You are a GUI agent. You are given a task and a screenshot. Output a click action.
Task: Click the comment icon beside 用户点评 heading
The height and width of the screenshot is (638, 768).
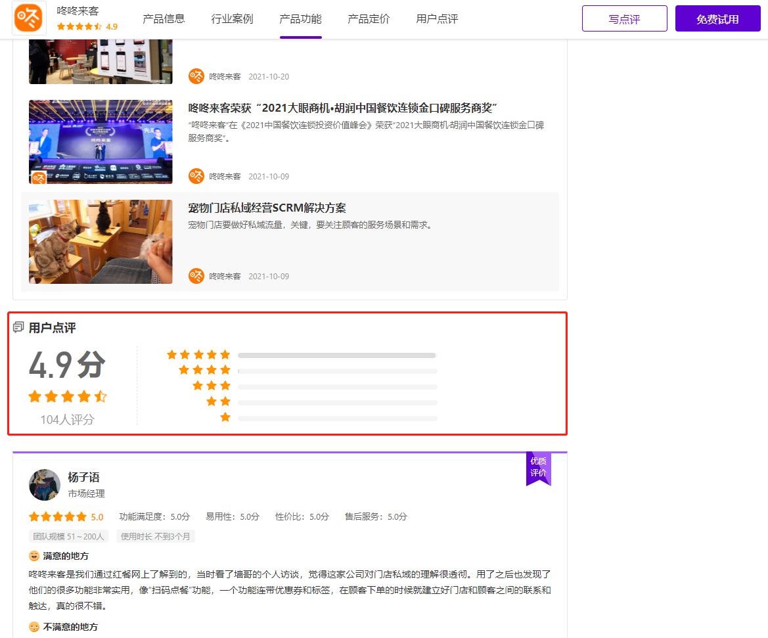pos(18,327)
